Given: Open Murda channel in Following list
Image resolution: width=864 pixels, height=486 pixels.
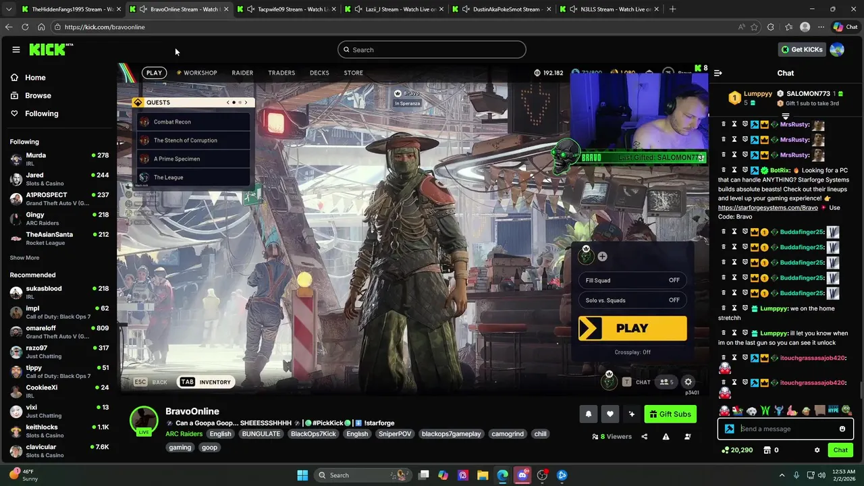Looking at the screenshot, I should (x=59, y=159).
